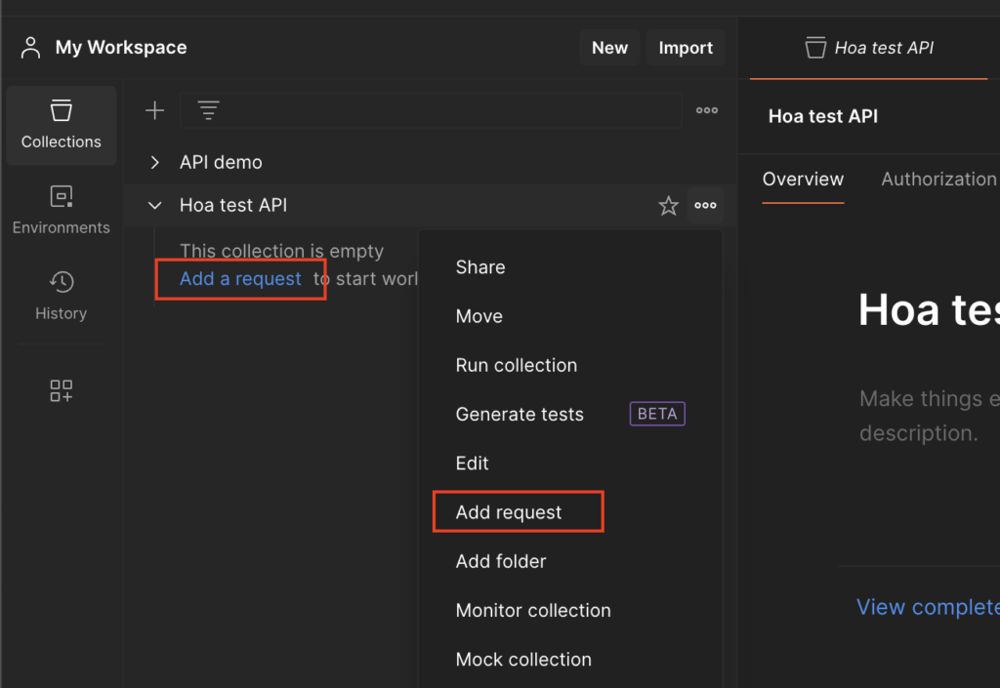Click the Import button

686,48
